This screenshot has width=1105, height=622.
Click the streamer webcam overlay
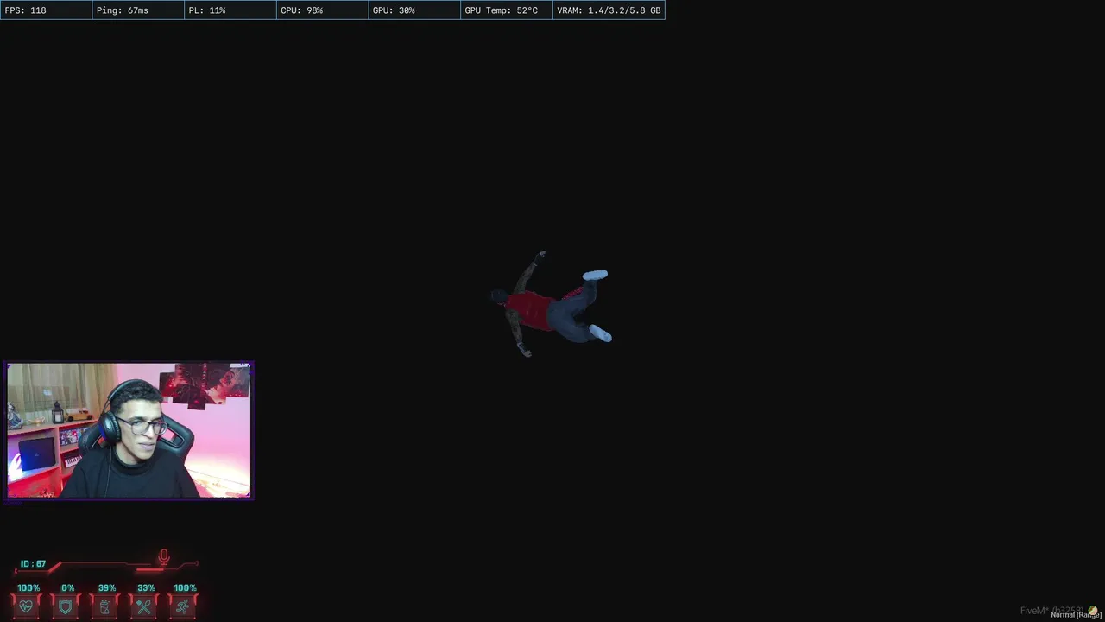point(129,430)
